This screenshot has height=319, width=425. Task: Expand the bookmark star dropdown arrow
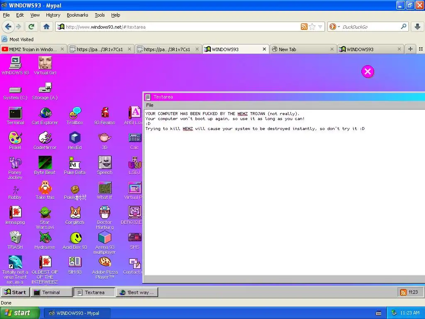[320, 27]
